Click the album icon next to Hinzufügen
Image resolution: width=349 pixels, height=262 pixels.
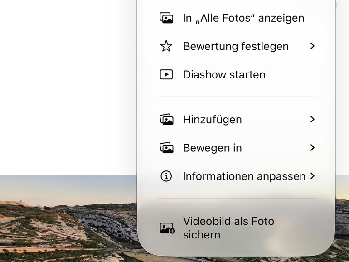click(x=166, y=119)
